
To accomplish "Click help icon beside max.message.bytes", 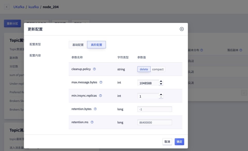I will tap(101, 83).
